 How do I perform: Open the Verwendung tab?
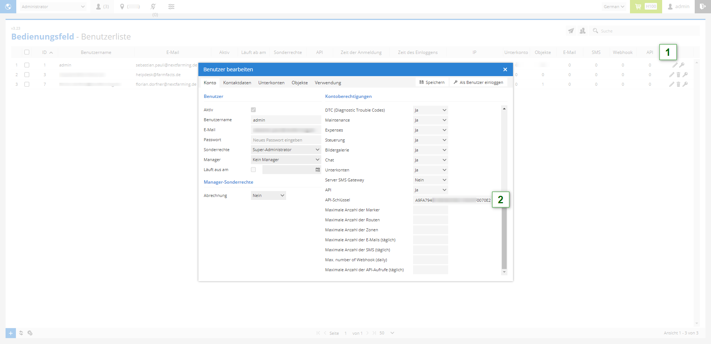pyautogui.click(x=328, y=83)
